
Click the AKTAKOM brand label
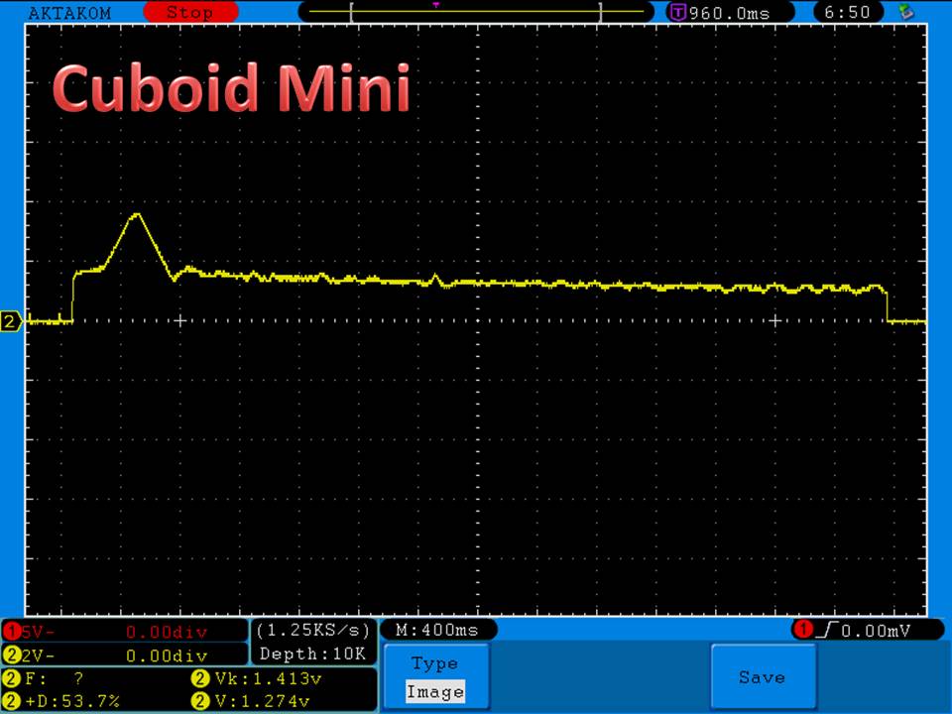coord(69,12)
